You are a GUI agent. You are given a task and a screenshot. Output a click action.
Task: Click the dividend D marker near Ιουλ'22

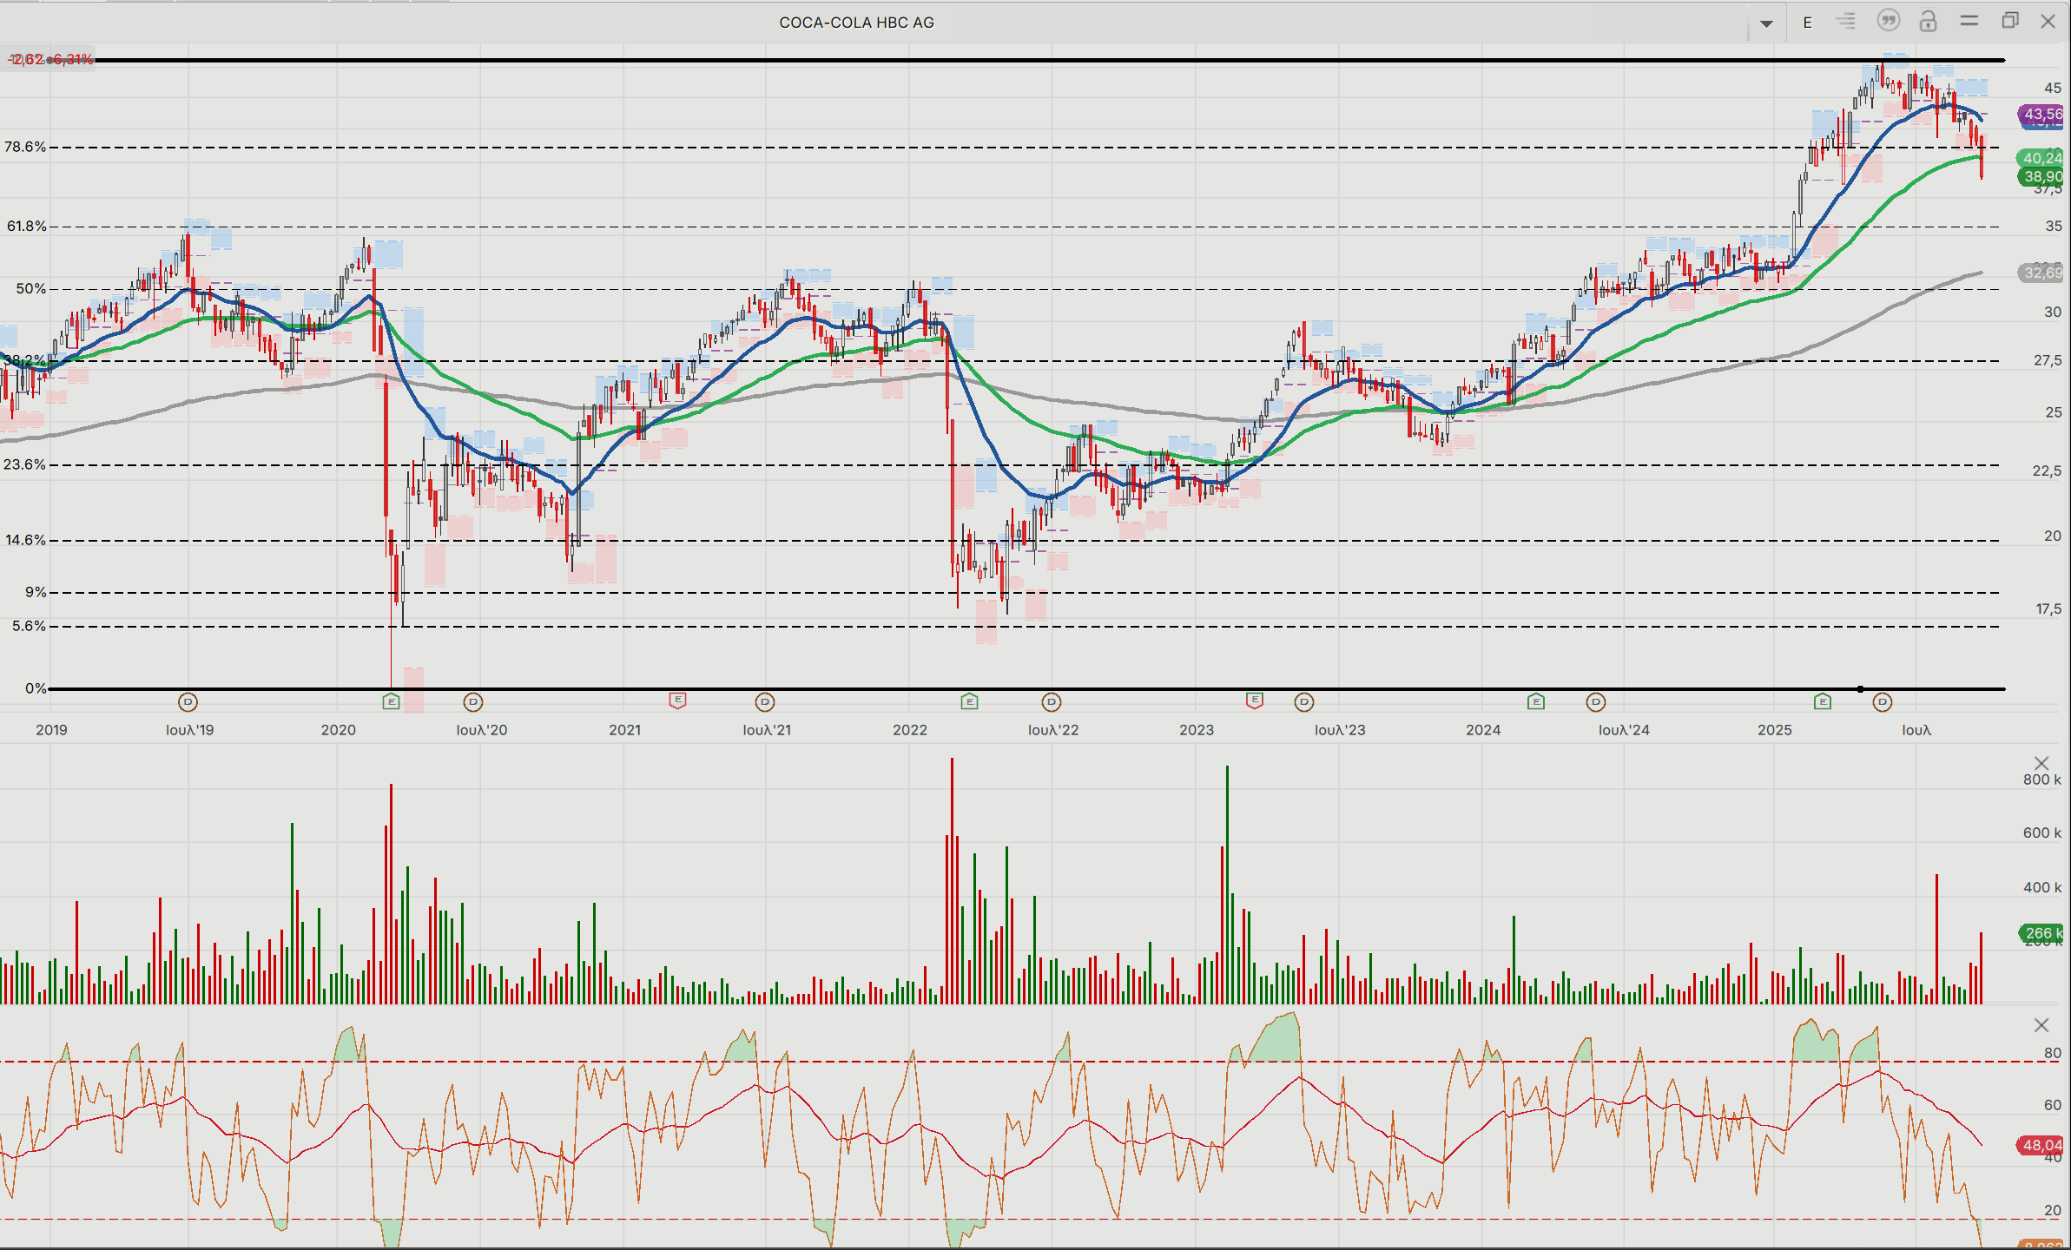pos(1051,701)
